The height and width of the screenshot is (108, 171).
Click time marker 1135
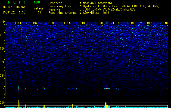point(83,23)
